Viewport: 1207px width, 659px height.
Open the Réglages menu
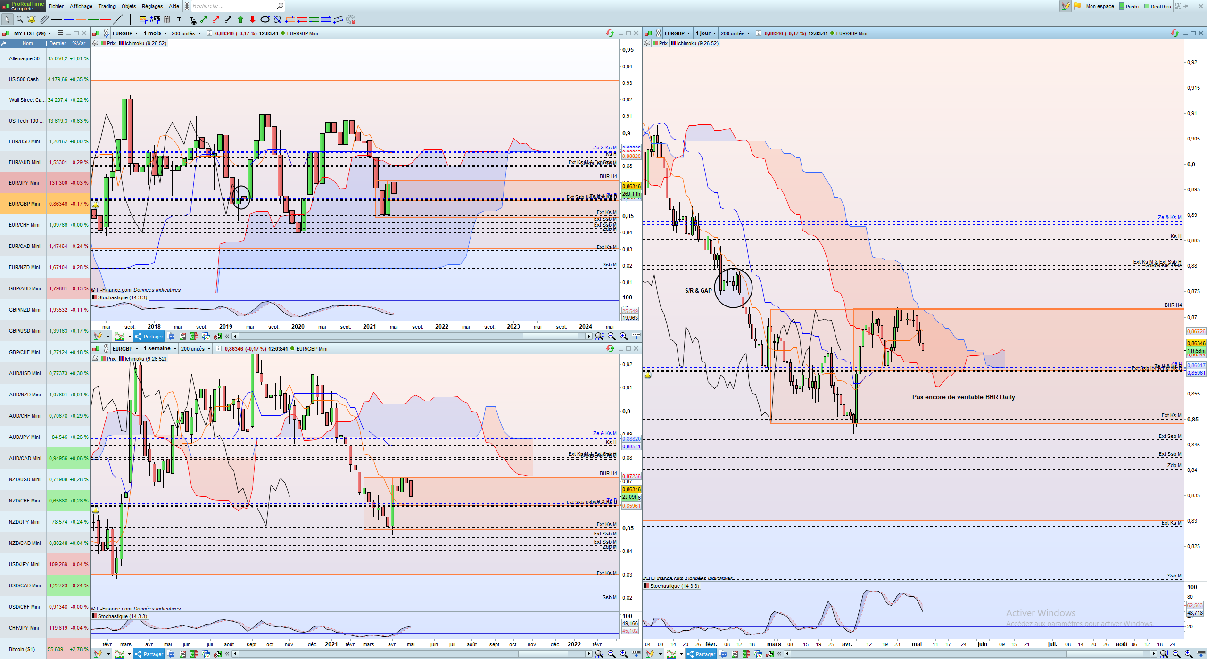tap(152, 6)
